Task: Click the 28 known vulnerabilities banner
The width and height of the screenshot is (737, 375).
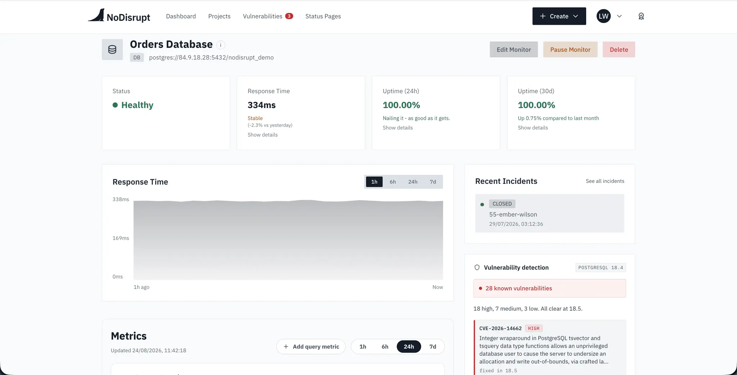Action: [550, 288]
